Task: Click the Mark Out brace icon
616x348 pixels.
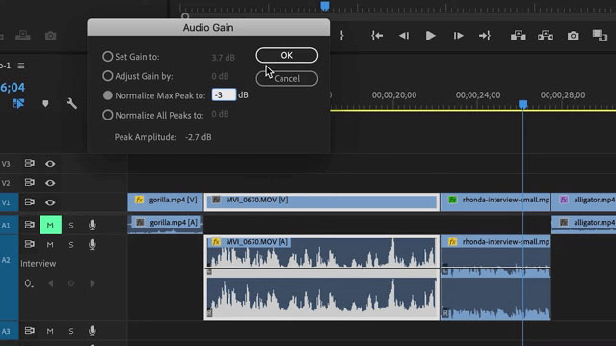Action: pyautogui.click(x=342, y=36)
